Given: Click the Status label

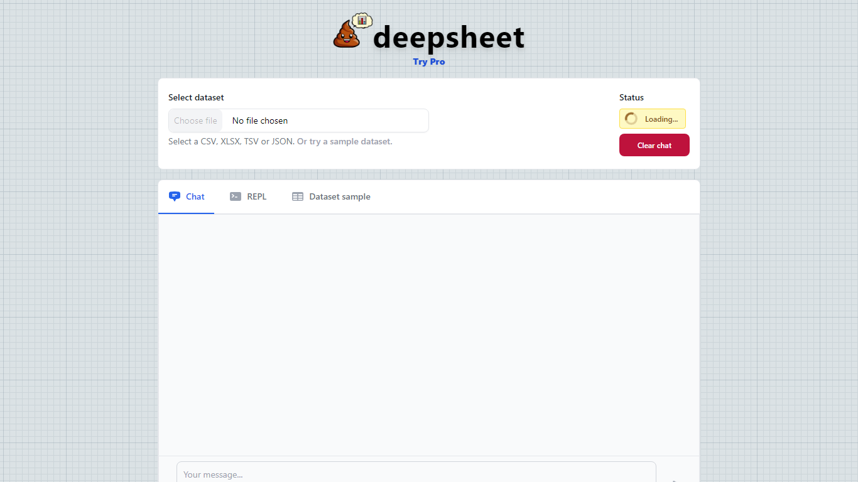Looking at the screenshot, I should pos(631,97).
